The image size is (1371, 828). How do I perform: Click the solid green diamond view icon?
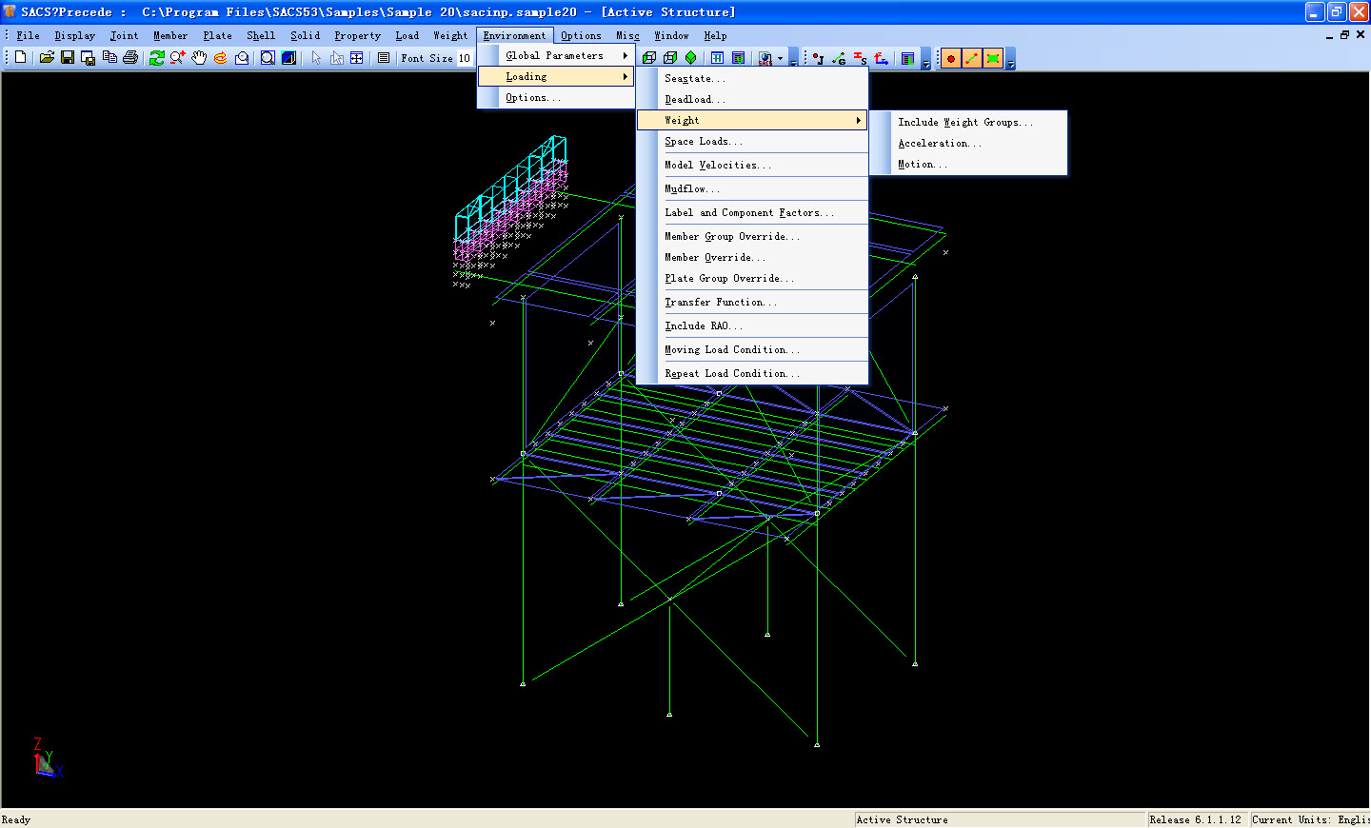click(x=691, y=58)
